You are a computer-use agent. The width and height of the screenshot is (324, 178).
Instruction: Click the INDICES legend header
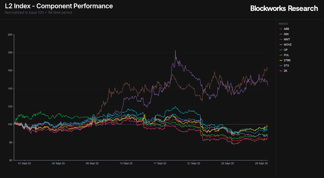(283, 24)
